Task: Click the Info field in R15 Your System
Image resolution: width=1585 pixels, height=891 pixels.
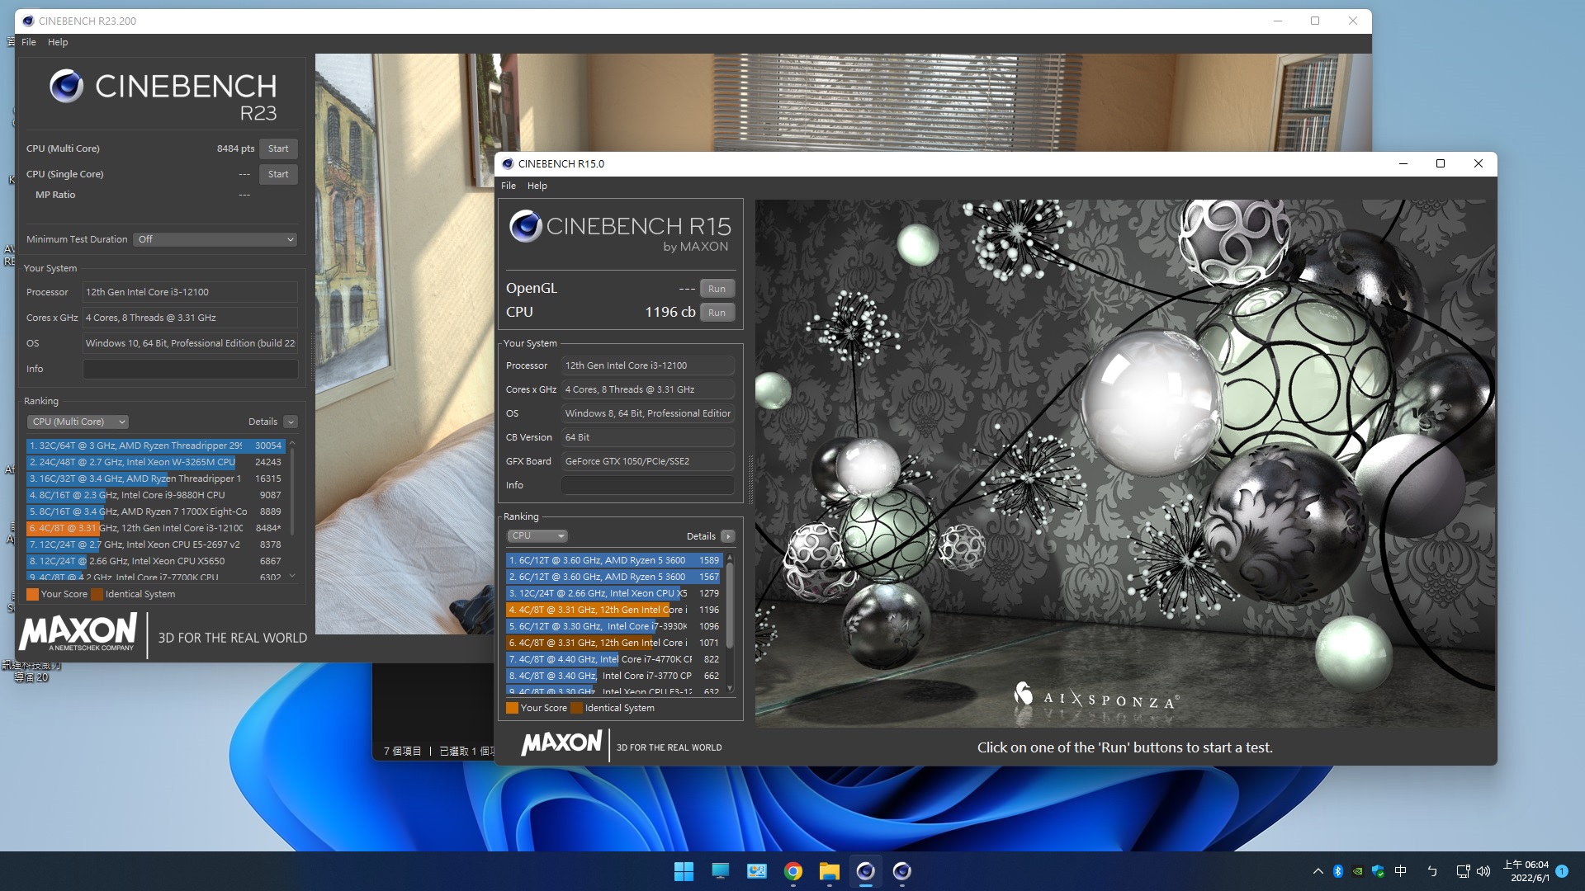Action: pyautogui.click(x=648, y=485)
